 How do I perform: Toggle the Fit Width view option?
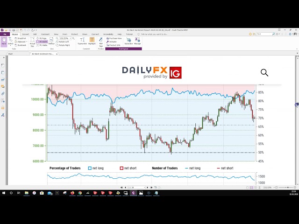pos(43,42)
